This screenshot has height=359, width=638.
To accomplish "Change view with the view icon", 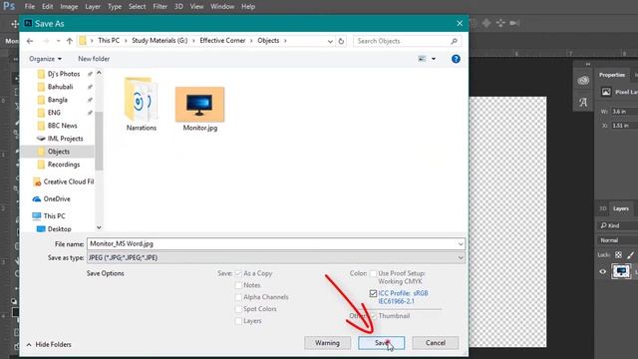I will click(422, 59).
